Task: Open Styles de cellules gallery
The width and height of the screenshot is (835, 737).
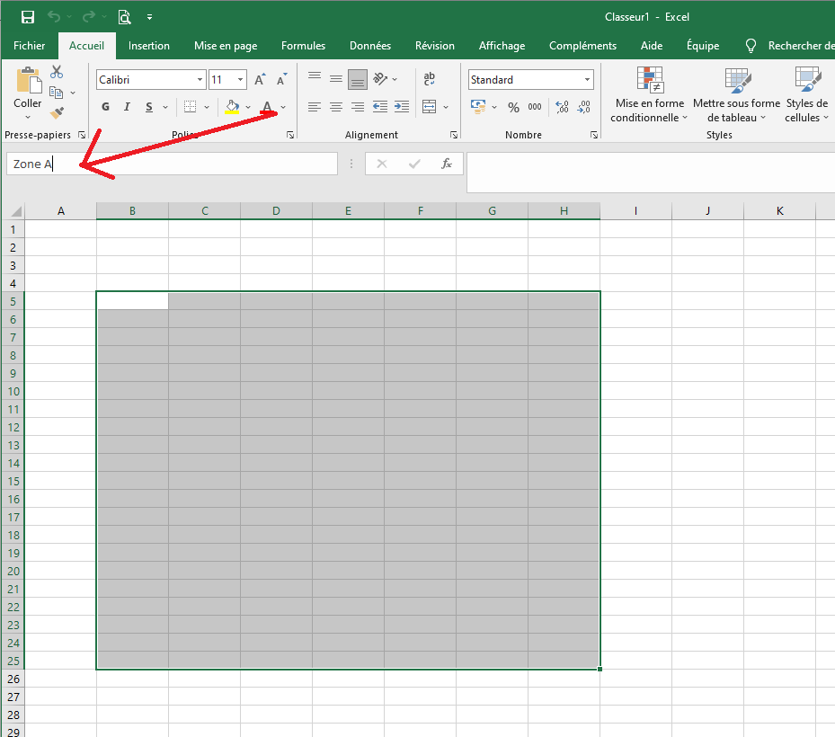Action: tap(807, 94)
